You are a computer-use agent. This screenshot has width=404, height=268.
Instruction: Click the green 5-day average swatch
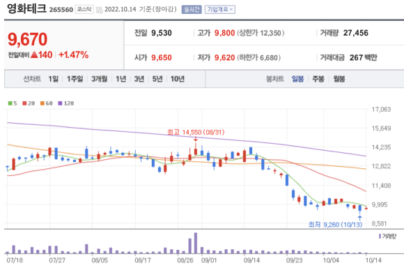tap(10, 103)
